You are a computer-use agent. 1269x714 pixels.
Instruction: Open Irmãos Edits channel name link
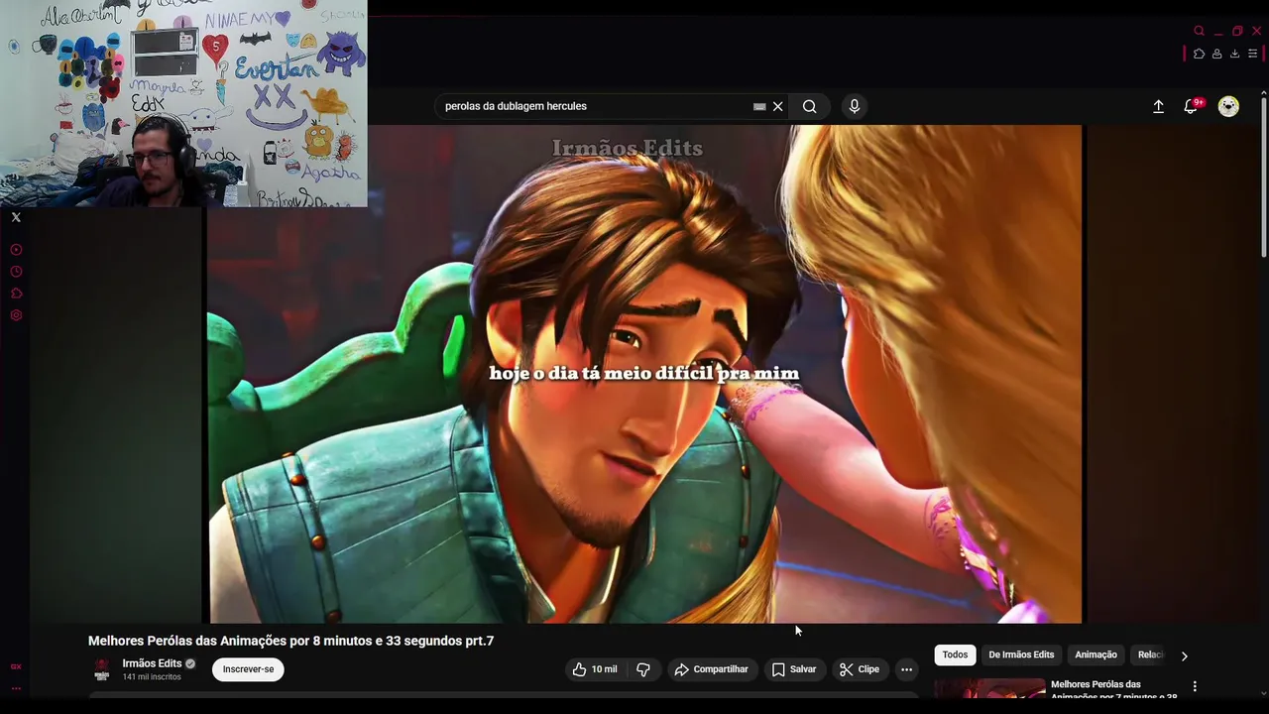coord(152,663)
